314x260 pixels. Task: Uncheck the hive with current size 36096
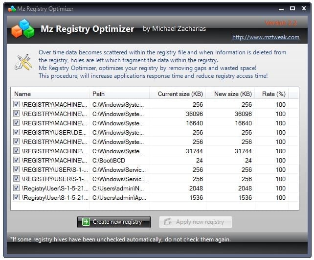[16, 114]
